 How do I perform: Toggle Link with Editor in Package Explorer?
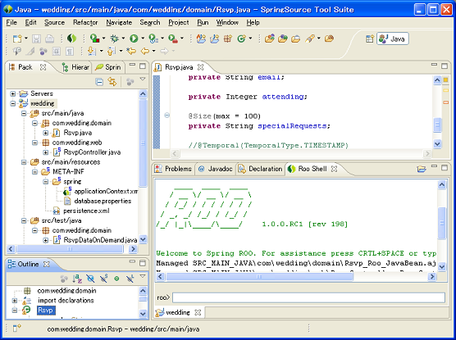[112, 82]
